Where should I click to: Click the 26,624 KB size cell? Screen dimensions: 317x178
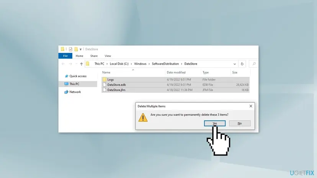(242, 85)
